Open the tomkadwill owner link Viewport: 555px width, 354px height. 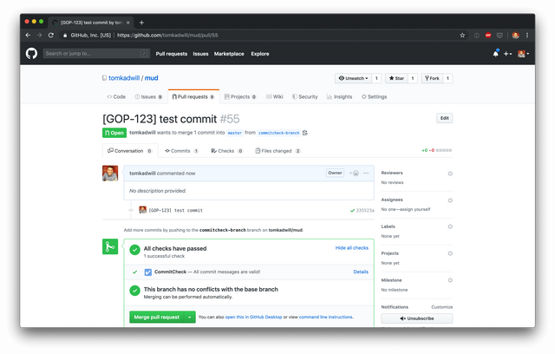pos(124,78)
